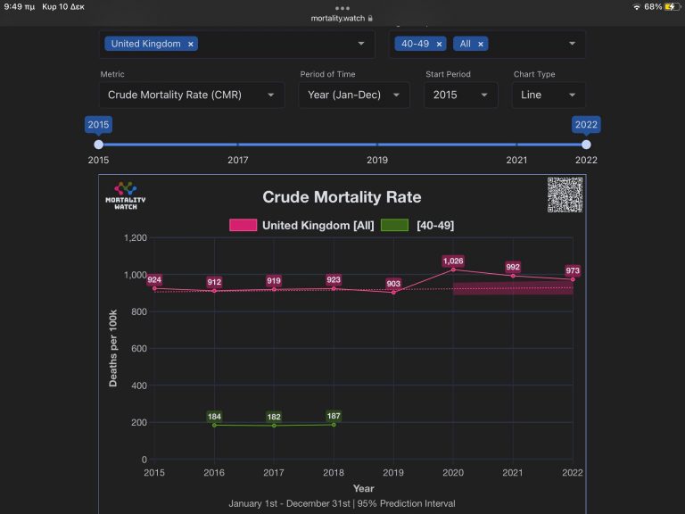Click the 1,026 data point for 2020
This screenshot has height=514, width=685.
click(453, 269)
